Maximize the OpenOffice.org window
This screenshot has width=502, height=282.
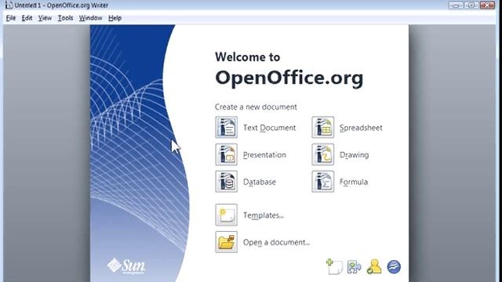pos(471,5)
